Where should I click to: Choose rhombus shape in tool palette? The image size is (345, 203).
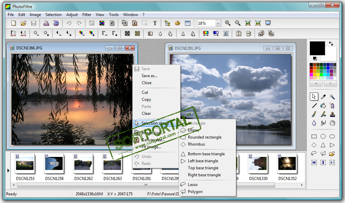[314, 145]
